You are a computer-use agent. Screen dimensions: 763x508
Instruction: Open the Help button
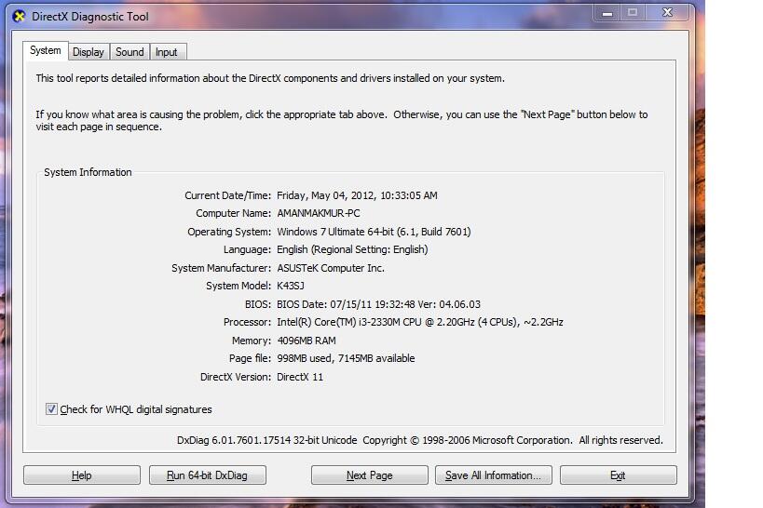[82, 475]
